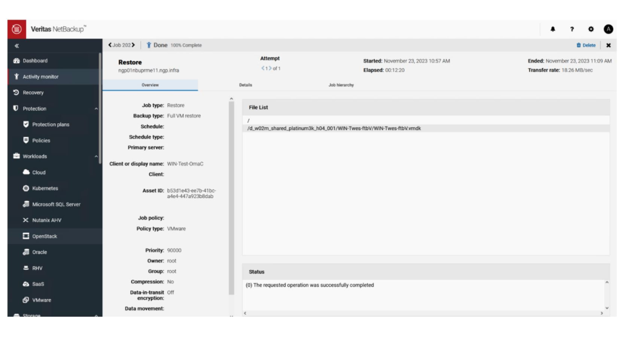The width and height of the screenshot is (623, 338).
Task: Open SaaS workload
Action: 38,284
